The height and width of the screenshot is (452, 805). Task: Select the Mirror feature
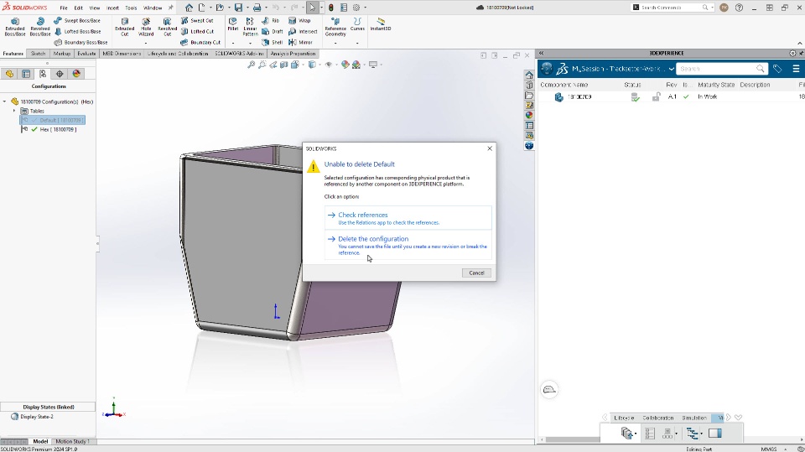tap(300, 42)
